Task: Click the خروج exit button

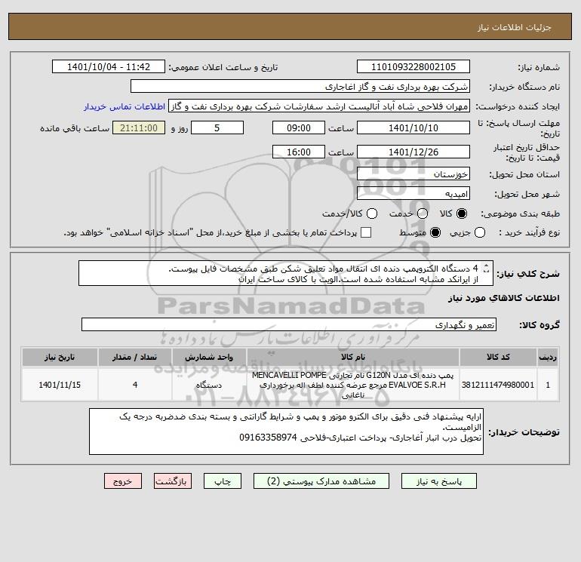Action: [x=123, y=481]
